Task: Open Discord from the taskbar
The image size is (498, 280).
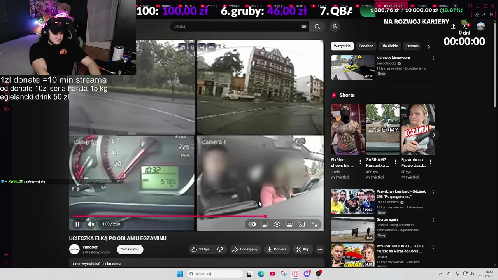Action: 307,274
